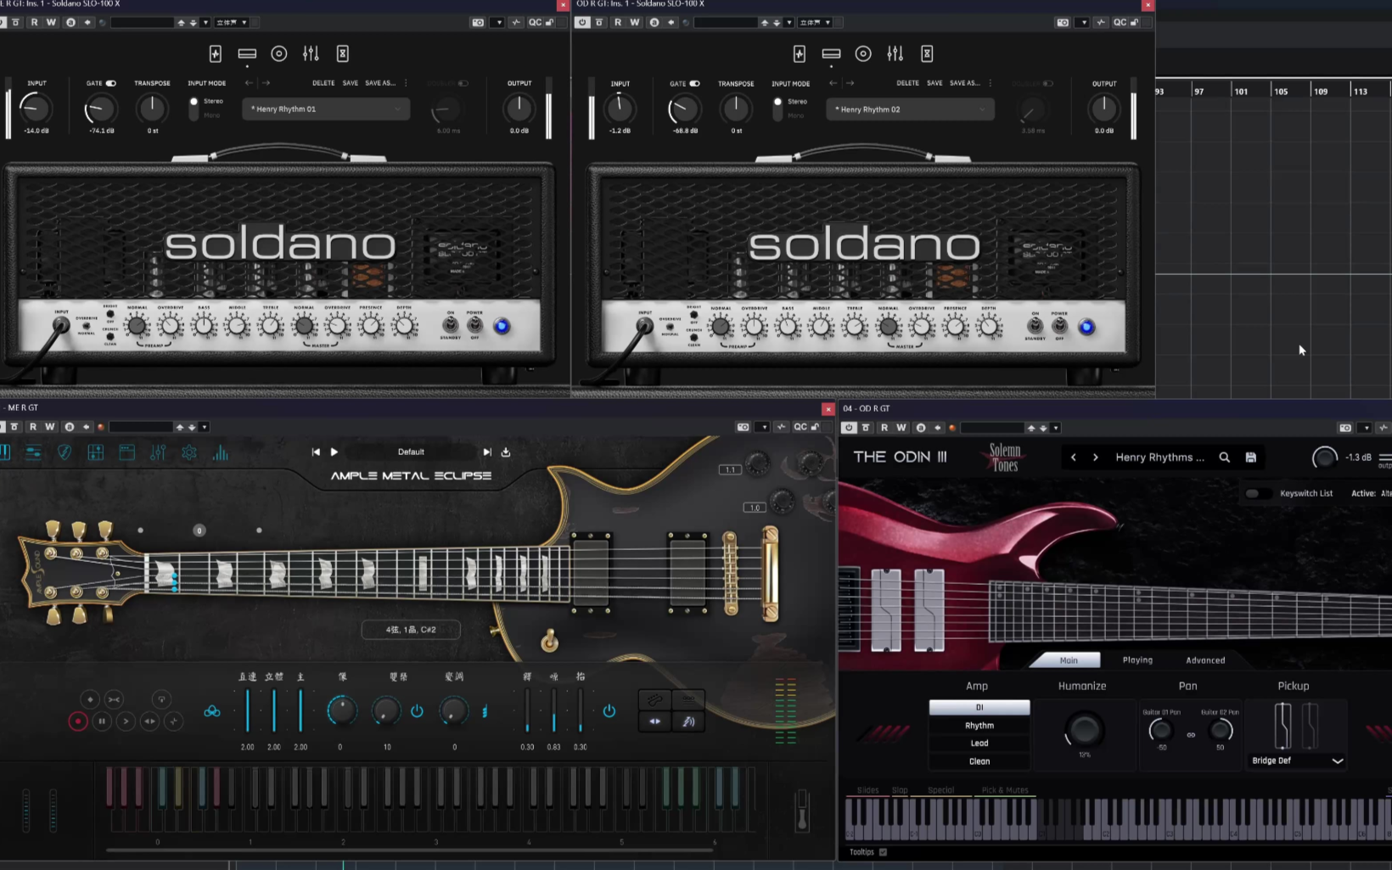Select Rhythm amp in Odin III
The width and height of the screenshot is (1392, 870).
(979, 726)
